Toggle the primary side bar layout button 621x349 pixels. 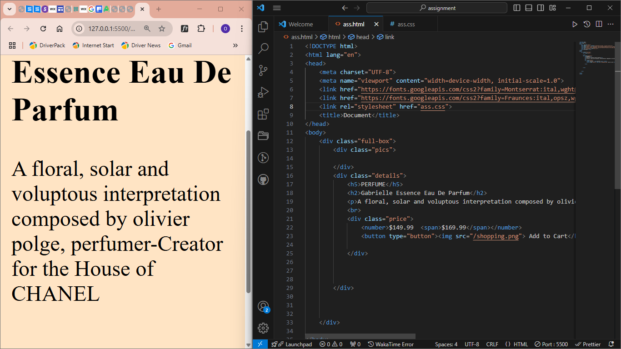coord(517,8)
